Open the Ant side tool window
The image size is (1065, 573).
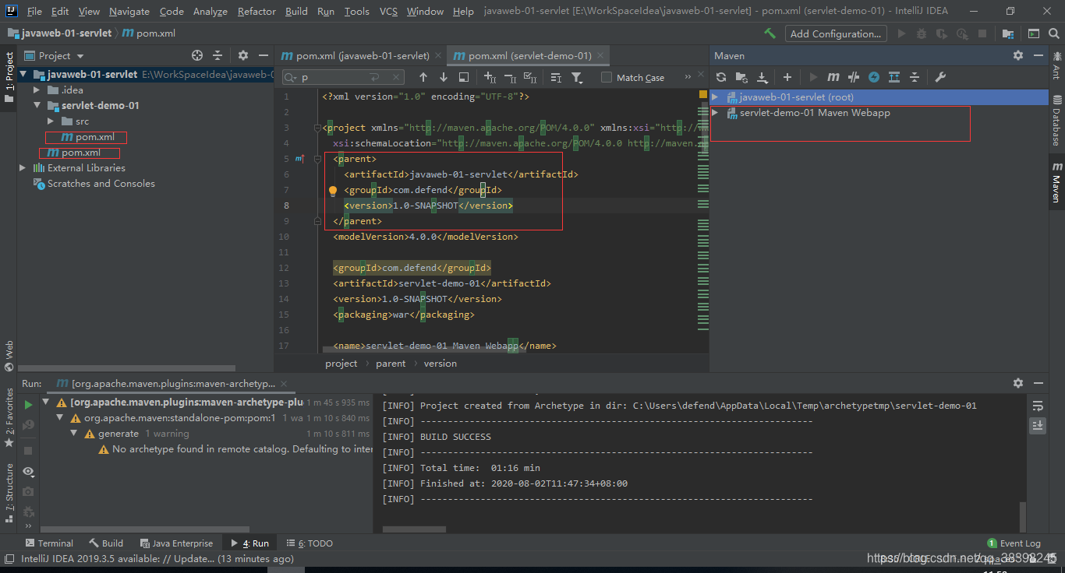pyautogui.click(x=1057, y=65)
